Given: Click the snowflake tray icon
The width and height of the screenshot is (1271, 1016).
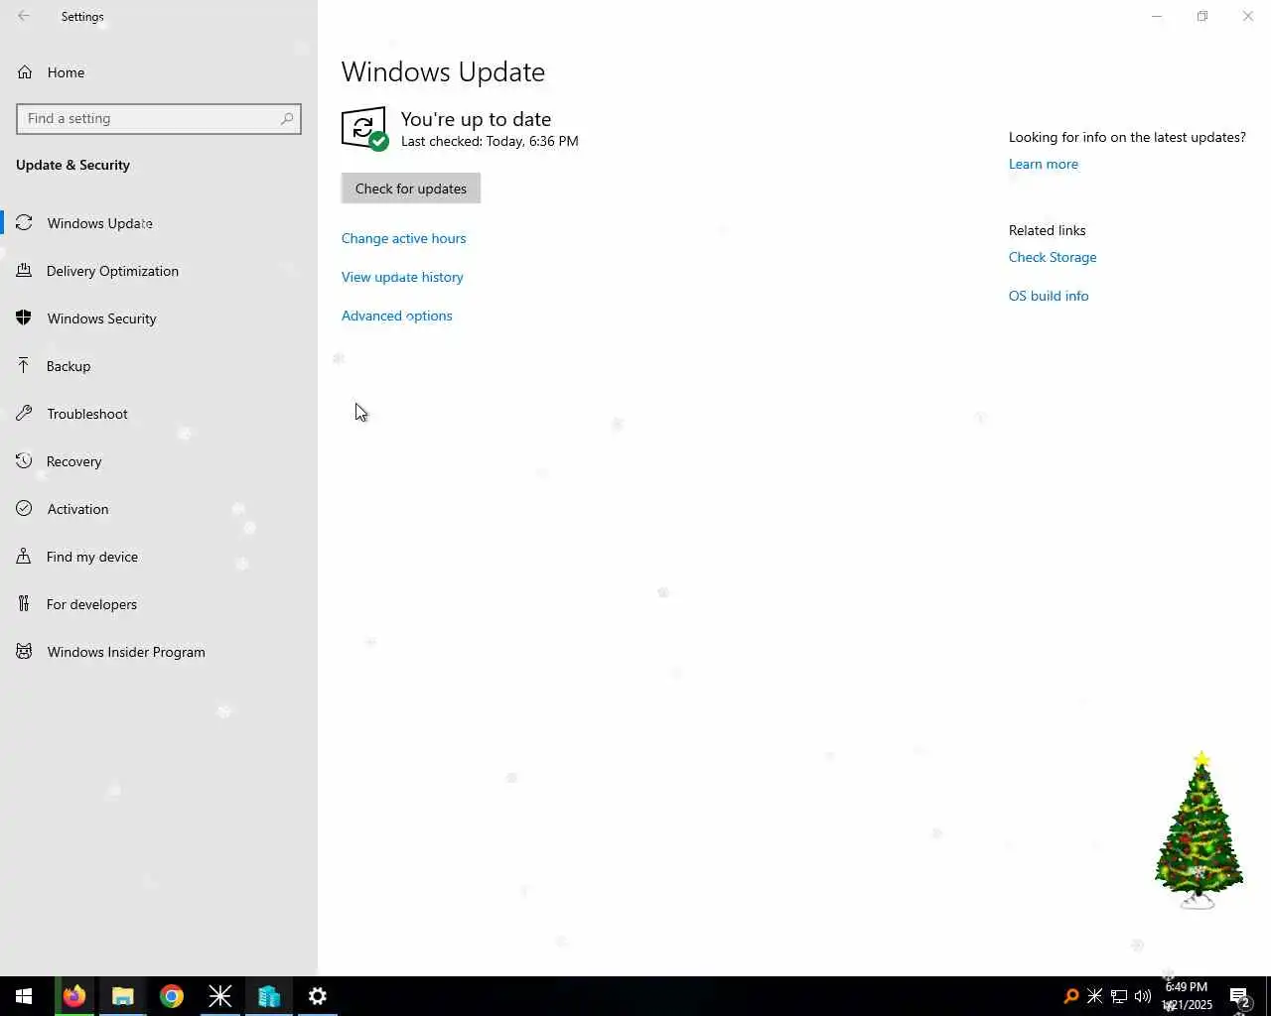Looking at the screenshot, I should (1094, 996).
